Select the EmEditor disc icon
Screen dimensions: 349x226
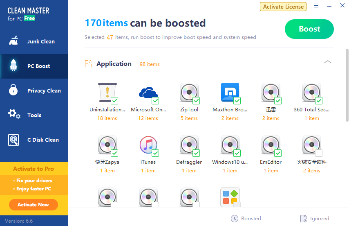pyautogui.click(x=271, y=145)
